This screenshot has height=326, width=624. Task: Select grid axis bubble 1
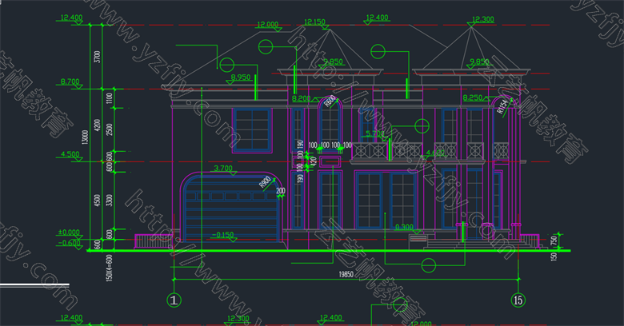[x=174, y=300]
